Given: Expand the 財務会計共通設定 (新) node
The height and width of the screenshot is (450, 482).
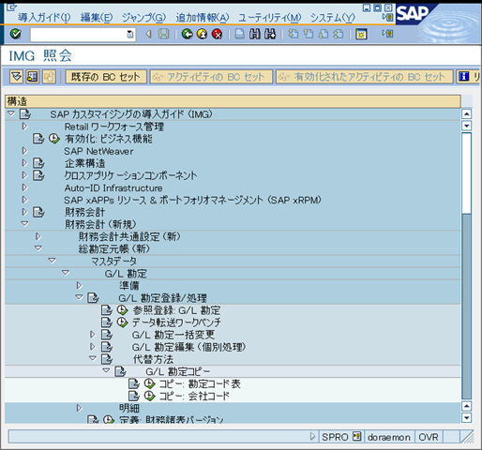Looking at the screenshot, I should pyautogui.click(x=38, y=236).
